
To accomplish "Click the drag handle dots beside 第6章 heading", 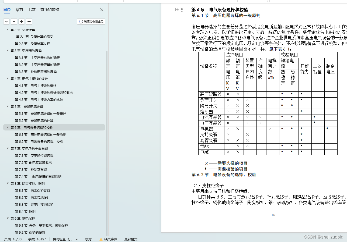I will coord(182,10).
